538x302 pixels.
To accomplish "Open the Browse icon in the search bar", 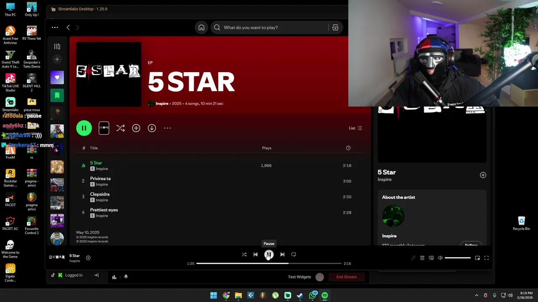I will [335, 28].
